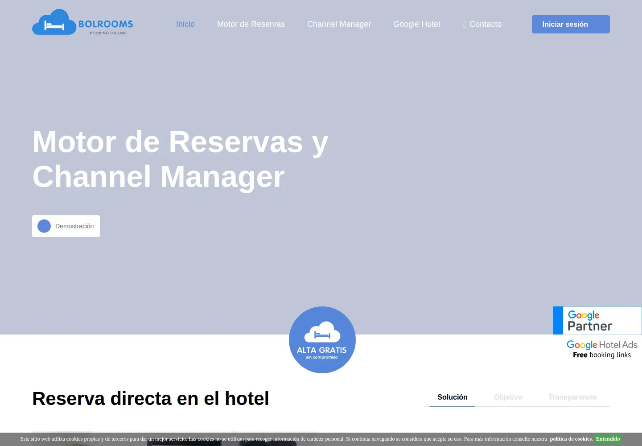Click the heading 'Reserva directa en el hotel'

tap(151, 398)
